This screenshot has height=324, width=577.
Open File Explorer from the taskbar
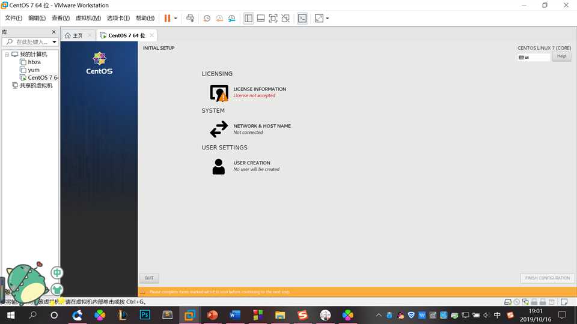pyautogui.click(x=280, y=315)
